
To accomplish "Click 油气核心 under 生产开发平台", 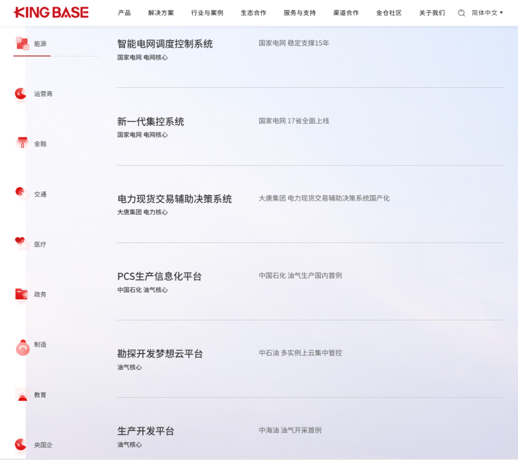I will pos(129,445).
